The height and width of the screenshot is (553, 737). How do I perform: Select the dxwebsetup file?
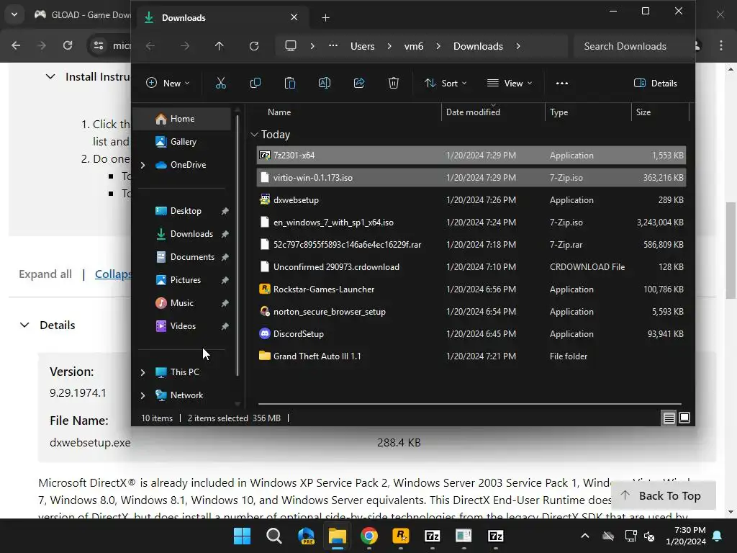point(471,200)
